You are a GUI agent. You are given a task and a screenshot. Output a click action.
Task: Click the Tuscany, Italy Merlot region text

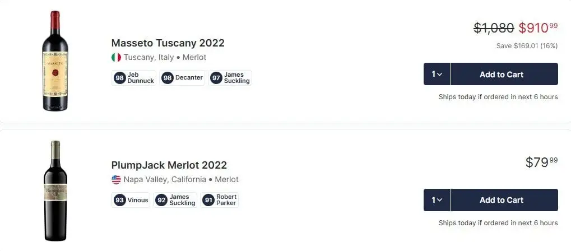tap(165, 57)
